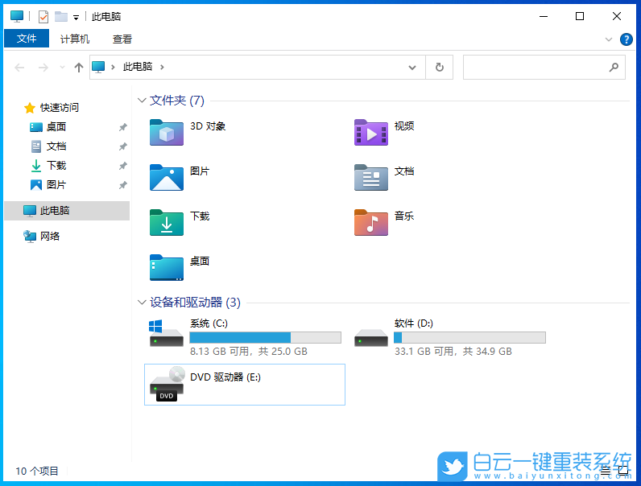The height and width of the screenshot is (486, 641).
Task: Click the 视频 label
Action: click(404, 126)
